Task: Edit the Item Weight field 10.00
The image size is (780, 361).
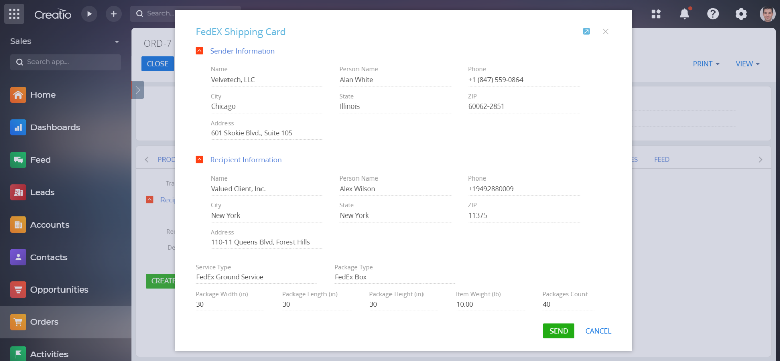Action: pos(490,304)
